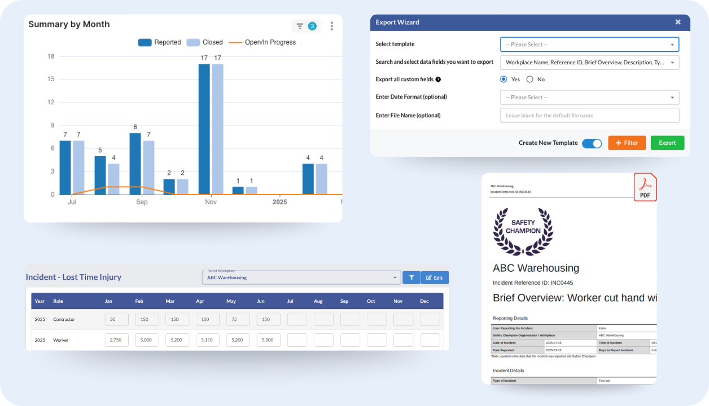Click the Safety Champion laurel logo
Image resolution: width=709 pixels, height=406 pixels.
pos(523,231)
